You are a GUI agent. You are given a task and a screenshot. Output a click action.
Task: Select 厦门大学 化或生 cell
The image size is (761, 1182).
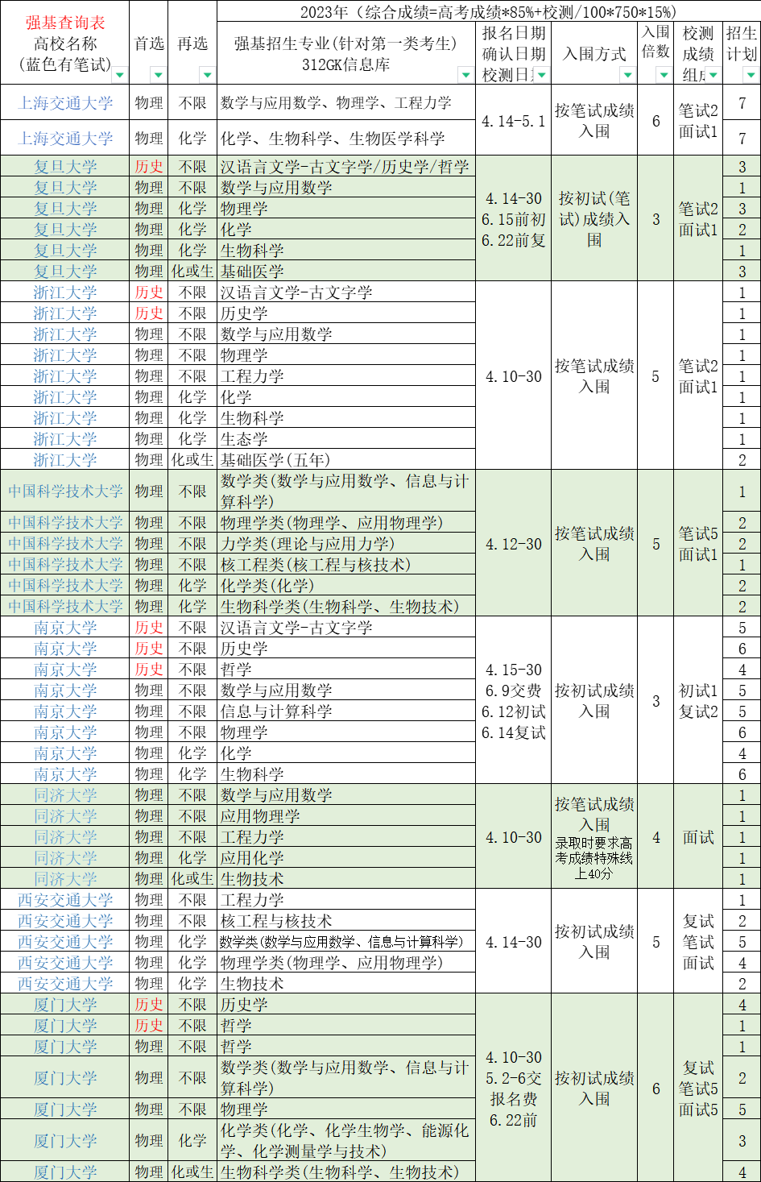(x=192, y=1172)
